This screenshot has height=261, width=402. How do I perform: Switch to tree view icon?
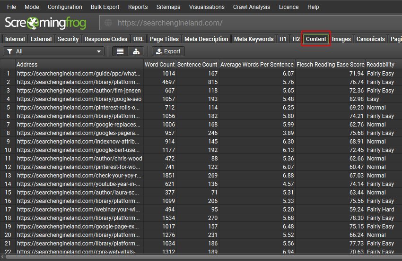tap(136, 51)
